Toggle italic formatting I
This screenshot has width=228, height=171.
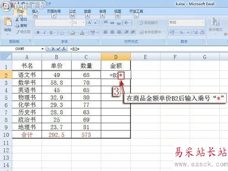pyautogui.click(x=45, y=32)
